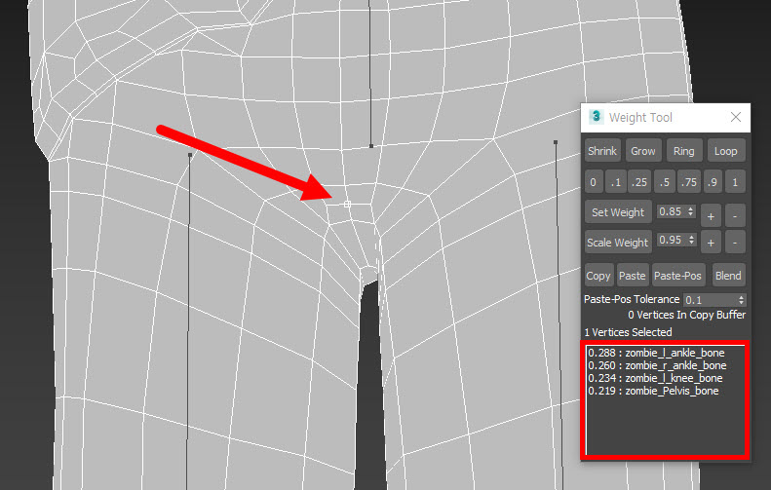This screenshot has height=490, width=771.
Task: Click the 3ds Max icon in Weight Tool title
Action: (596, 117)
